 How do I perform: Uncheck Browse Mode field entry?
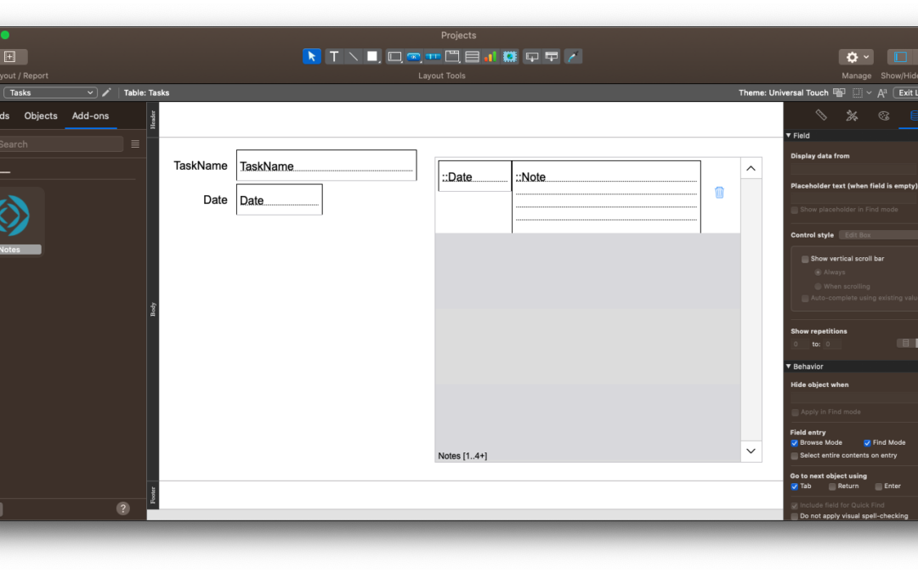click(x=795, y=442)
